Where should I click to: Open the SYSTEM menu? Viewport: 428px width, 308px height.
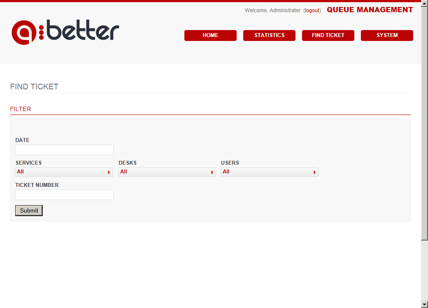pyautogui.click(x=387, y=35)
